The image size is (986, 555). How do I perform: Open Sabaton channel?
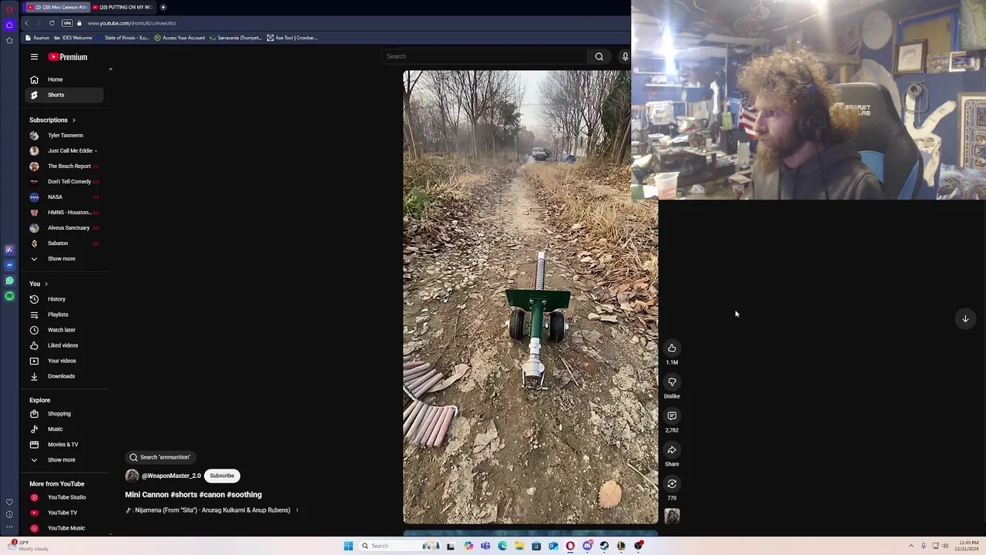(x=65, y=244)
